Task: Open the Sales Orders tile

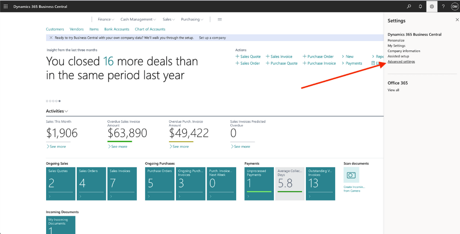Action: 91,184
